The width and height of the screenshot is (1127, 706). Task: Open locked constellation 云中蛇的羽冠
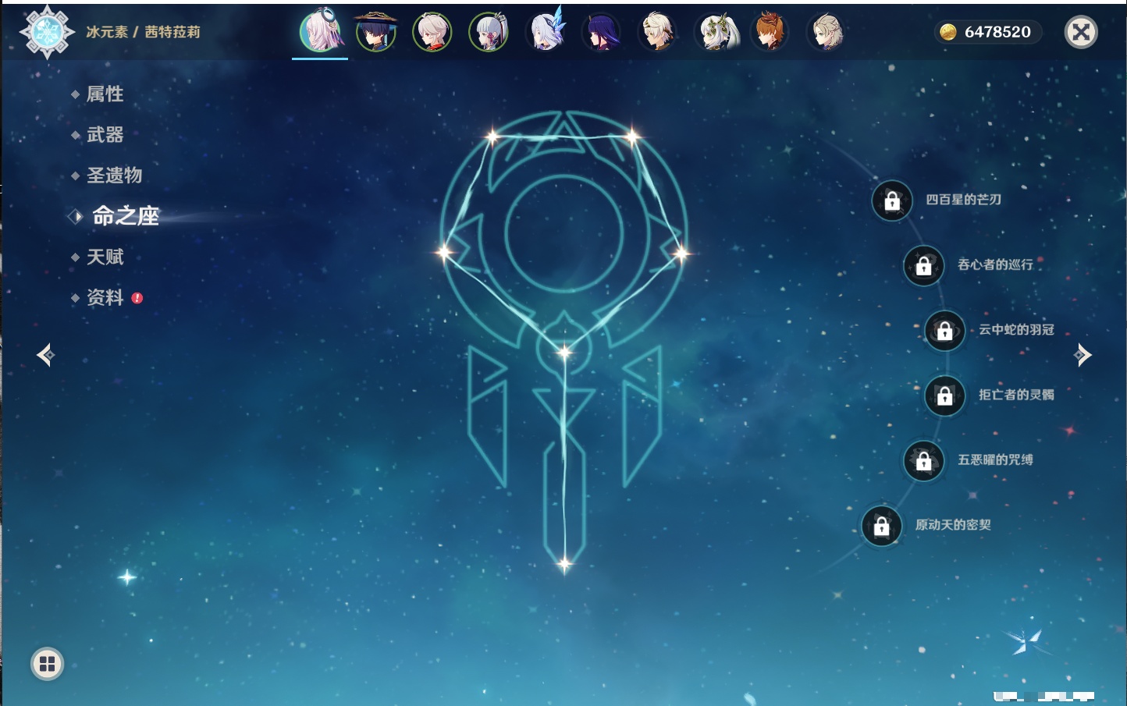coord(944,331)
